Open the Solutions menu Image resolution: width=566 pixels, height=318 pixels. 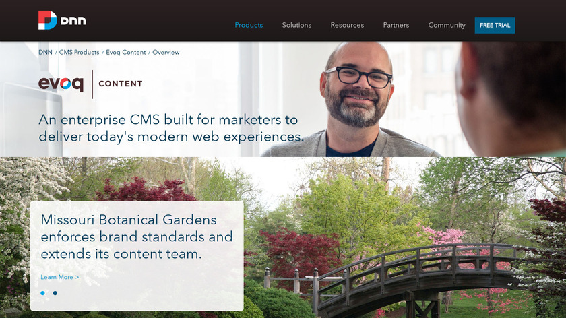296,25
